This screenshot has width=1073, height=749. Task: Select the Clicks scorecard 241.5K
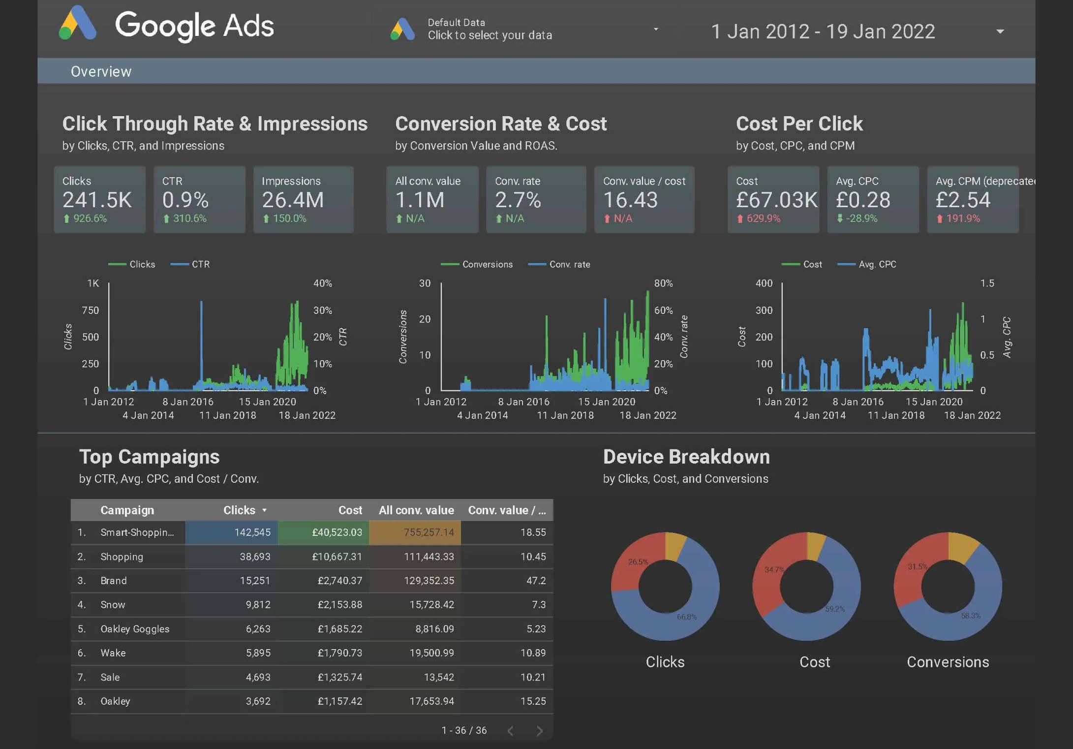click(x=100, y=199)
